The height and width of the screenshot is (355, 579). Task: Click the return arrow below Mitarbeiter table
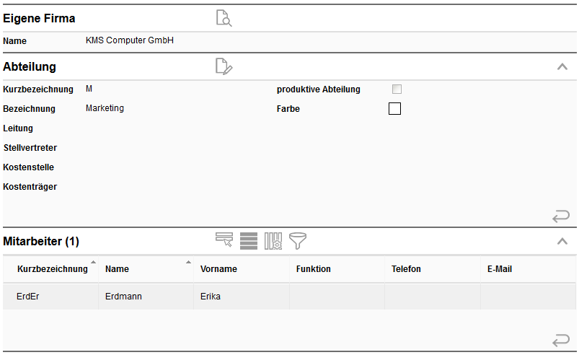tap(560, 340)
